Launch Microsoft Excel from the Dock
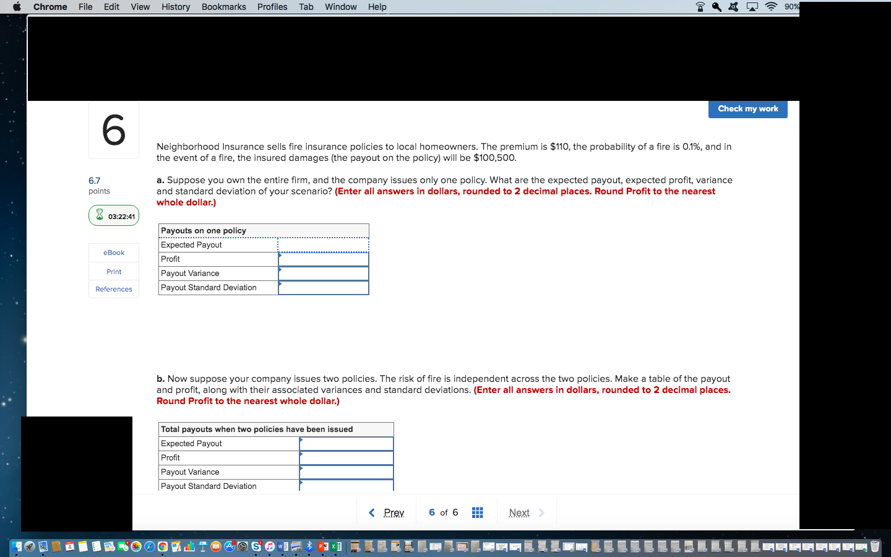Viewport: 891px width, 557px height. 335,546
